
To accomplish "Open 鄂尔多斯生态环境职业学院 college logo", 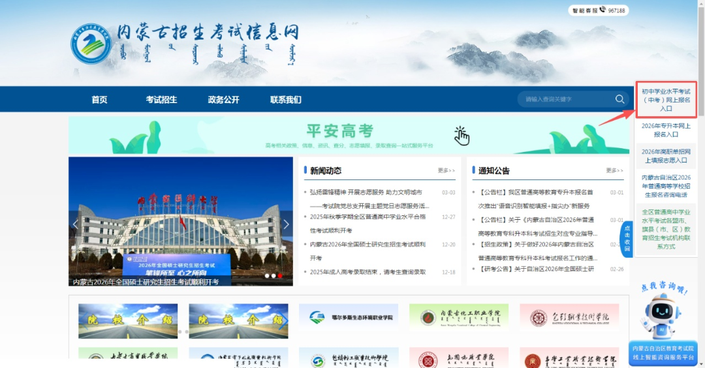I will [x=351, y=317].
